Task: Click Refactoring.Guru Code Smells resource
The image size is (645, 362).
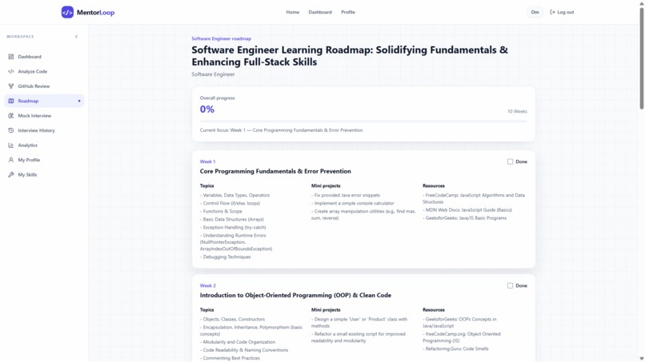Action: click(455, 349)
